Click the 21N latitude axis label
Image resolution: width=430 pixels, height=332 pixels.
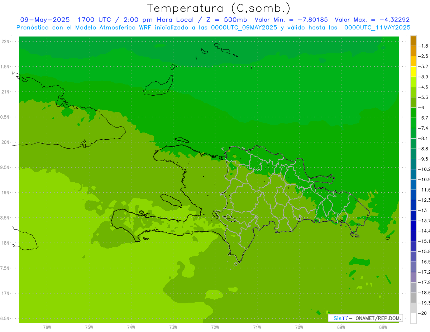pyautogui.click(x=6, y=92)
